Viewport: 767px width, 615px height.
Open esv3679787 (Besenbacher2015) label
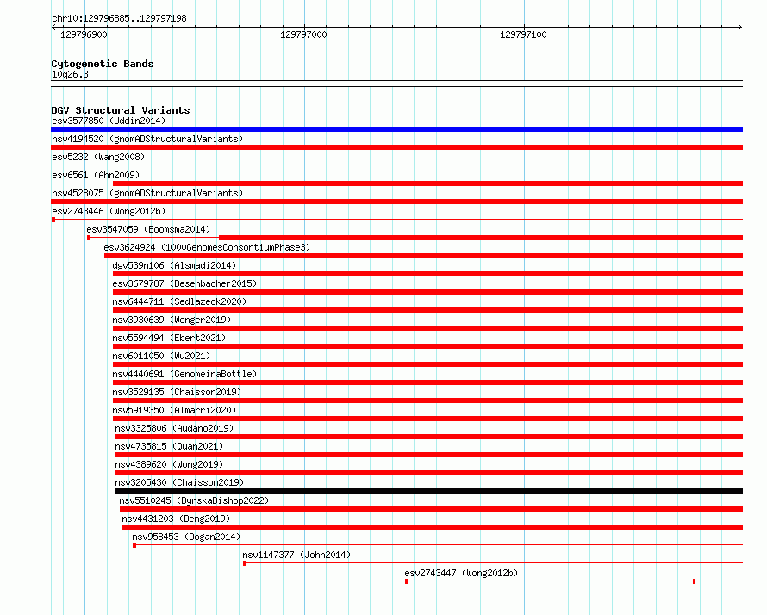pos(184,283)
